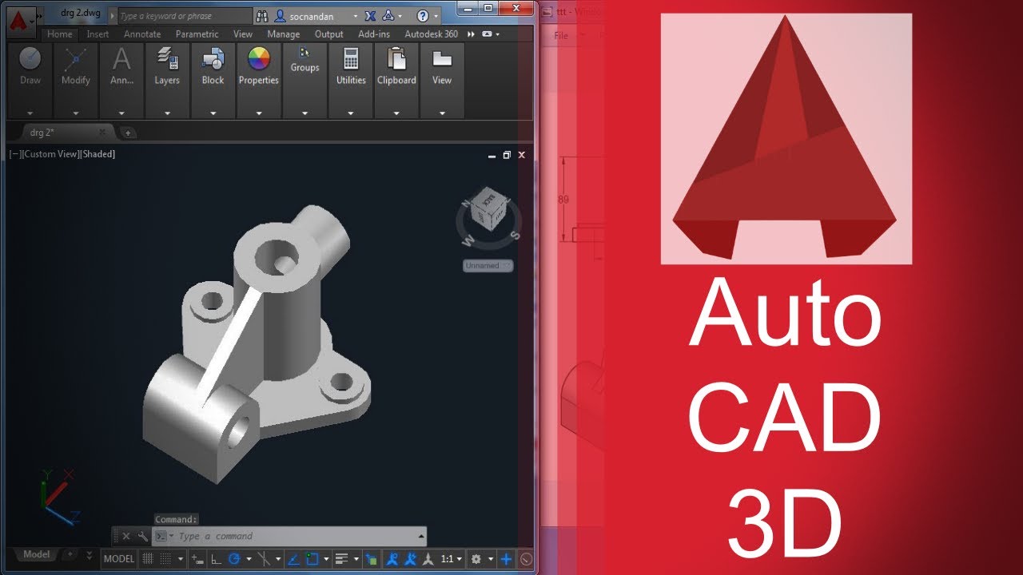Click the workspace switching gear icon

[476, 559]
